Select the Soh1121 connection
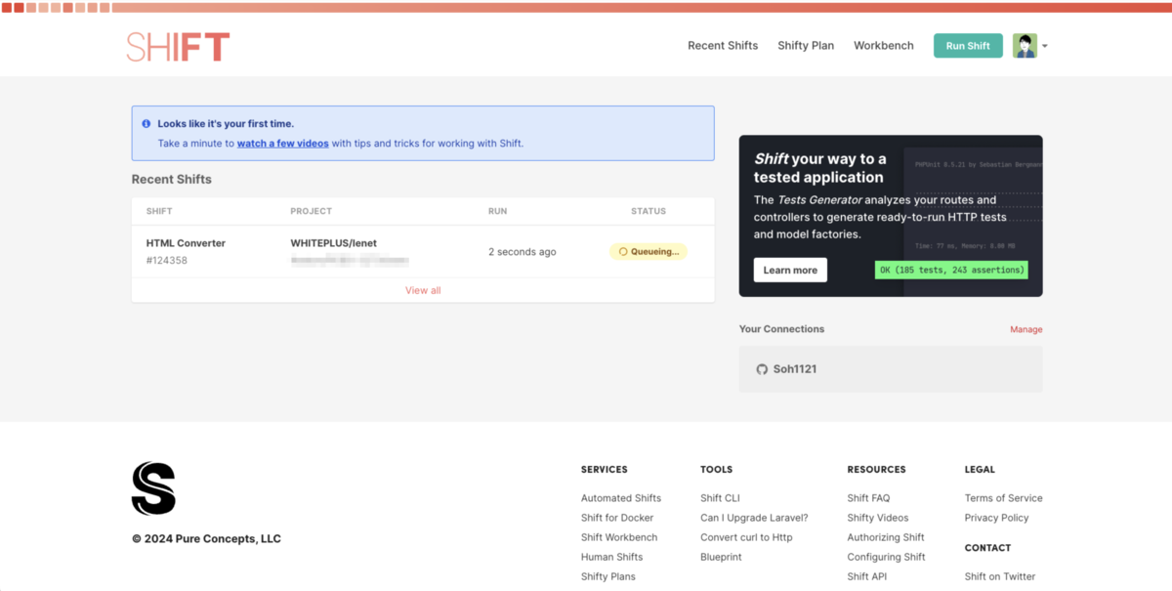The height and width of the screenshot is (591, 1172). tap(891, 369)
